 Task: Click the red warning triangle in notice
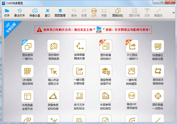point(40,30)
